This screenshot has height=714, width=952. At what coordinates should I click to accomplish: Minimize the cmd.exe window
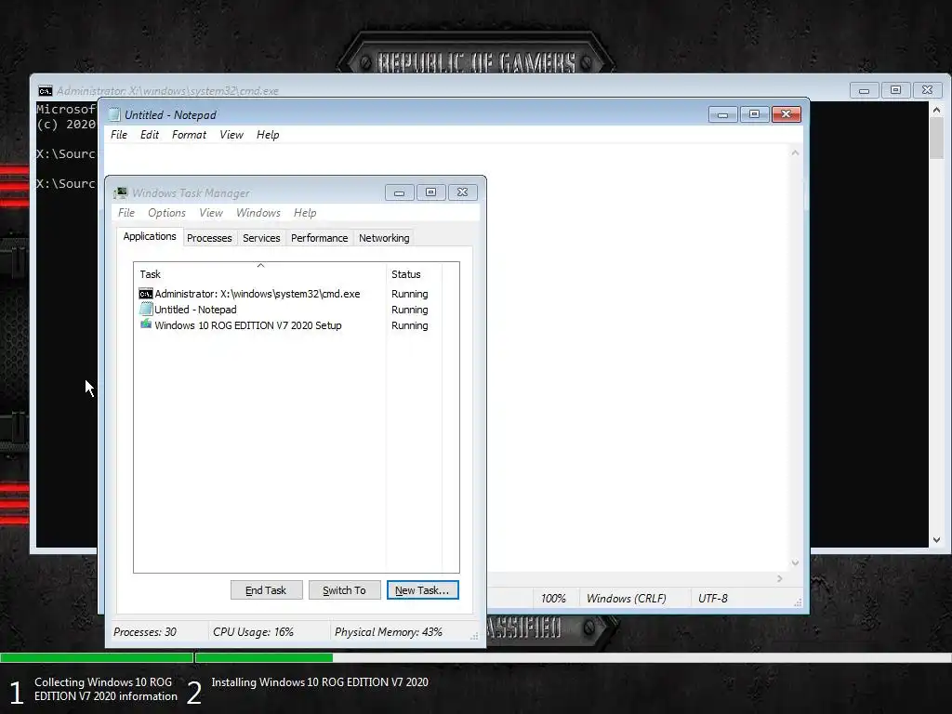[864, 90]
